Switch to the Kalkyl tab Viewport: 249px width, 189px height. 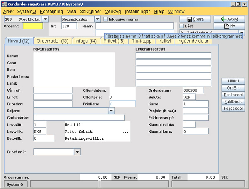pyautogui.click(x=164, y=41)
